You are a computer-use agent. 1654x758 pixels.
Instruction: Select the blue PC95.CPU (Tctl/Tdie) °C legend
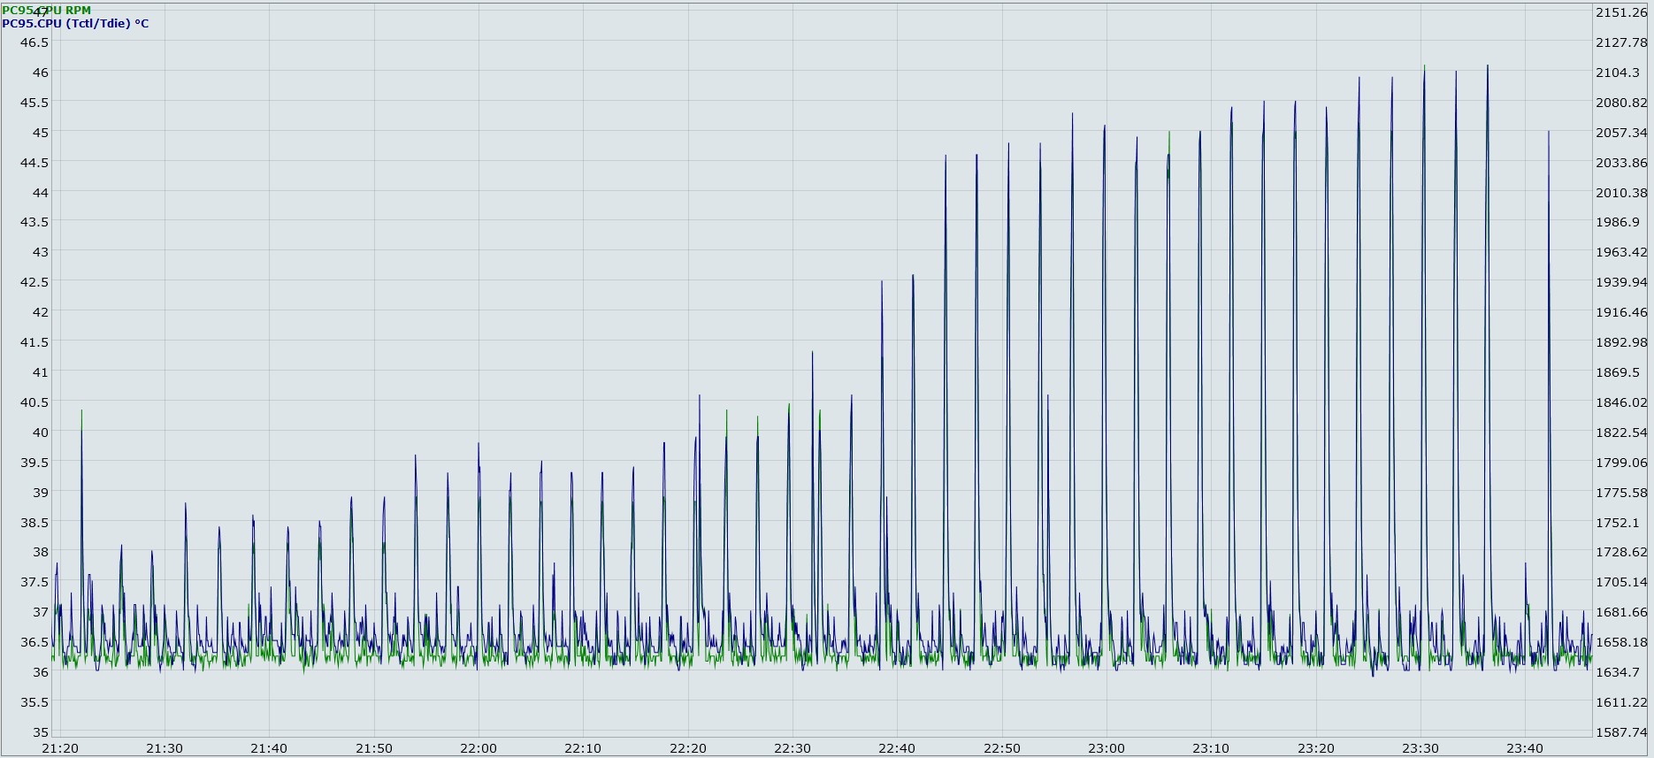point(75,24)
